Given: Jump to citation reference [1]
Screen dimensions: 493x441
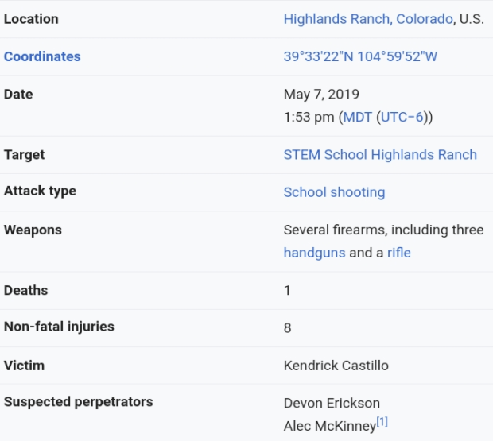Looking at the screenshot, I should point(382,423).
